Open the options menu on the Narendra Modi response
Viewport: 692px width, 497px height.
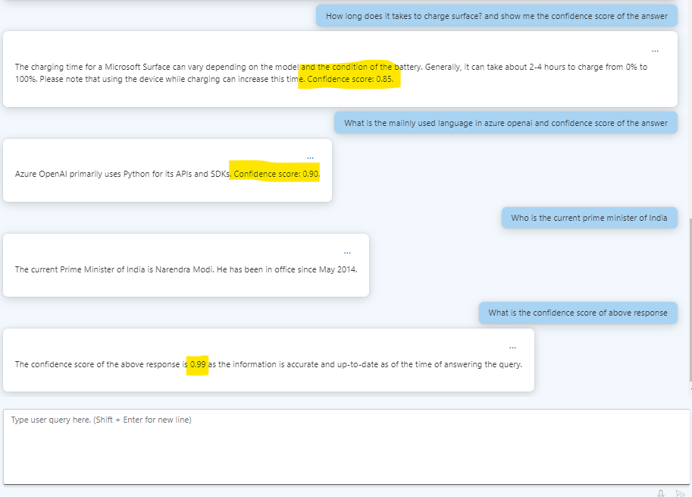[346, 252]
